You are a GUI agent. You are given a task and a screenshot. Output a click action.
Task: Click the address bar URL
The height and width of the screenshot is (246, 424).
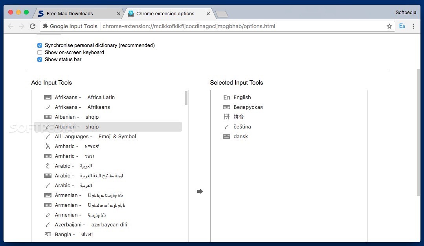[189, 26]
